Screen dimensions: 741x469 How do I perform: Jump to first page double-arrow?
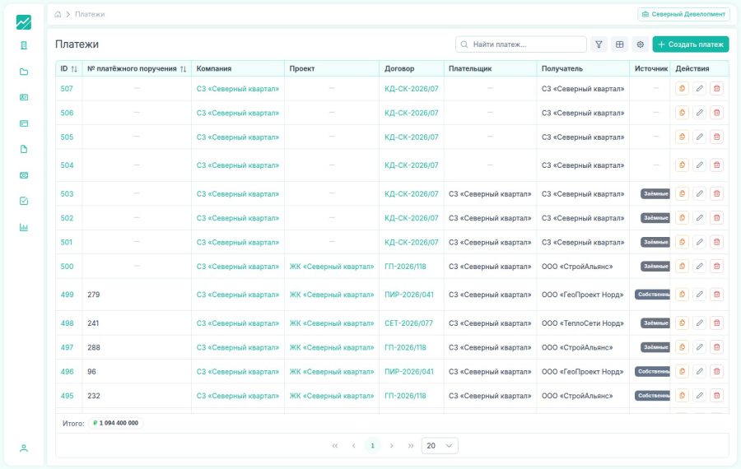pos(335,446)
